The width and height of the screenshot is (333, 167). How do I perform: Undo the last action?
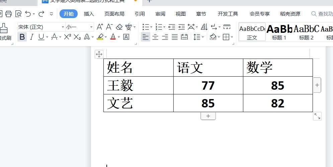(28, 14)
